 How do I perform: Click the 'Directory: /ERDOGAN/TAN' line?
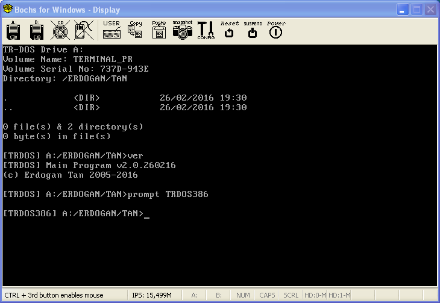point(65,78)
